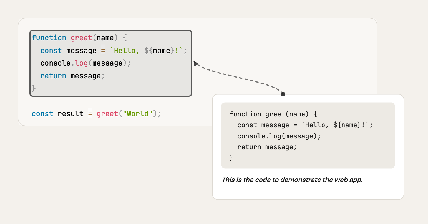Select the gray code block inside the annotation card
This screenshot has height=224, width=428.
pyautogui.click(x=308, y=135)
